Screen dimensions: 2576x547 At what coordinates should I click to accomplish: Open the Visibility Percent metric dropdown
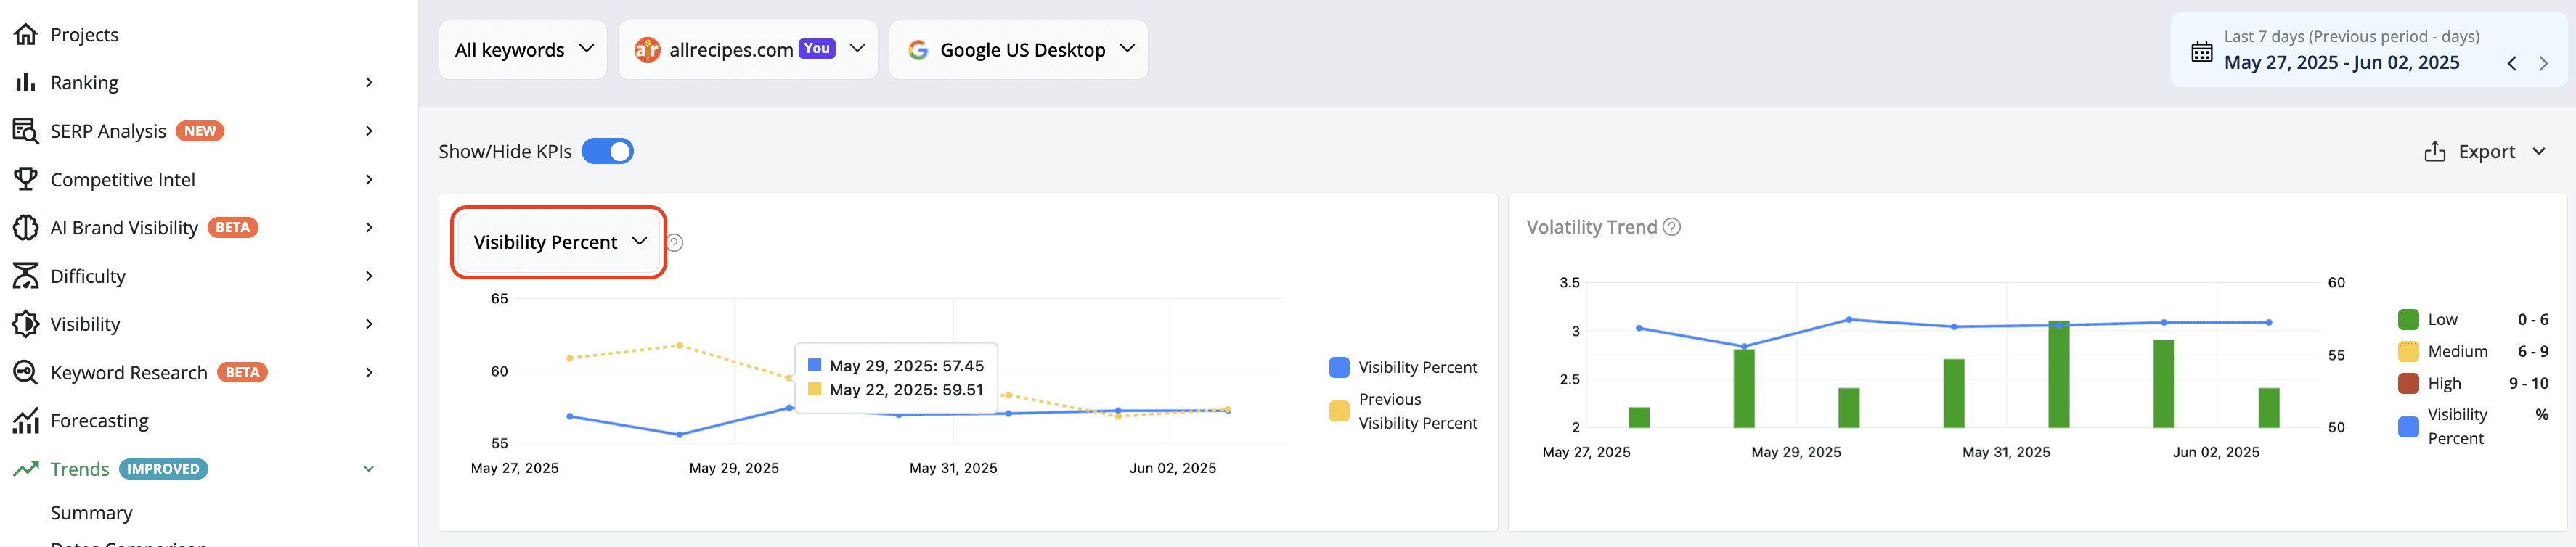point(559,242)
